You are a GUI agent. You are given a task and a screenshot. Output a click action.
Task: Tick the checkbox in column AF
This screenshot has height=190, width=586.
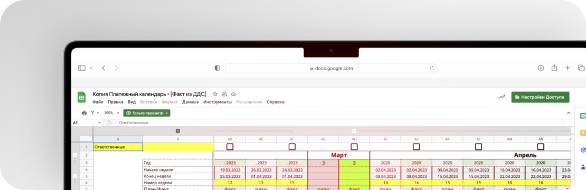292,147
